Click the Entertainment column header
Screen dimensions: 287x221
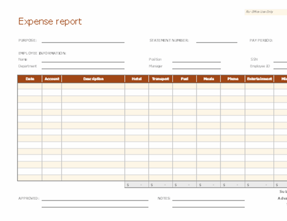[x=259, y=79]
